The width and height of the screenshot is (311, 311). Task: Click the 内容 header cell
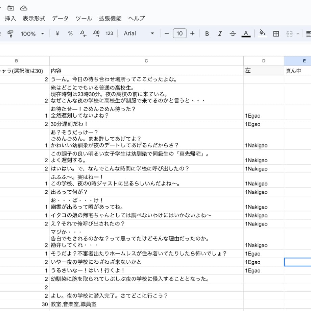click(146, 71)
